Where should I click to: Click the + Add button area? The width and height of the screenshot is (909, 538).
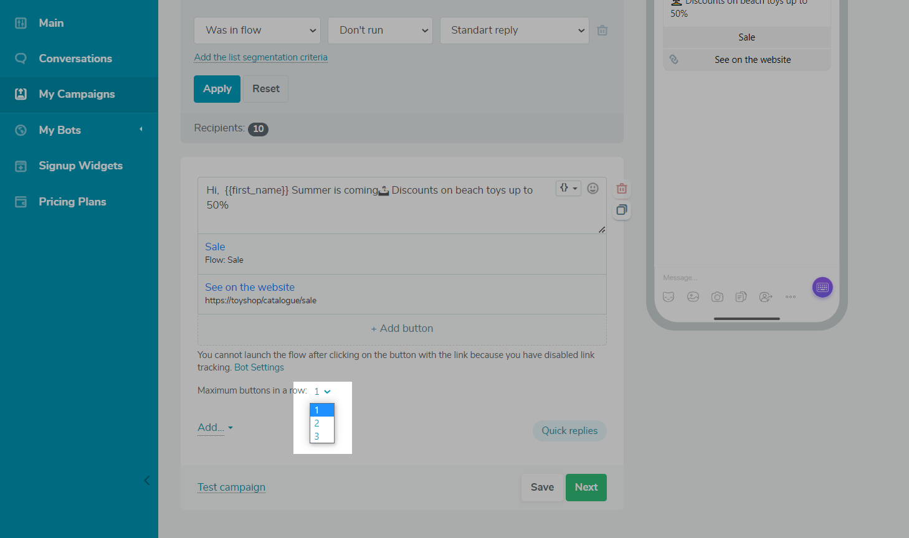(402, 329)
